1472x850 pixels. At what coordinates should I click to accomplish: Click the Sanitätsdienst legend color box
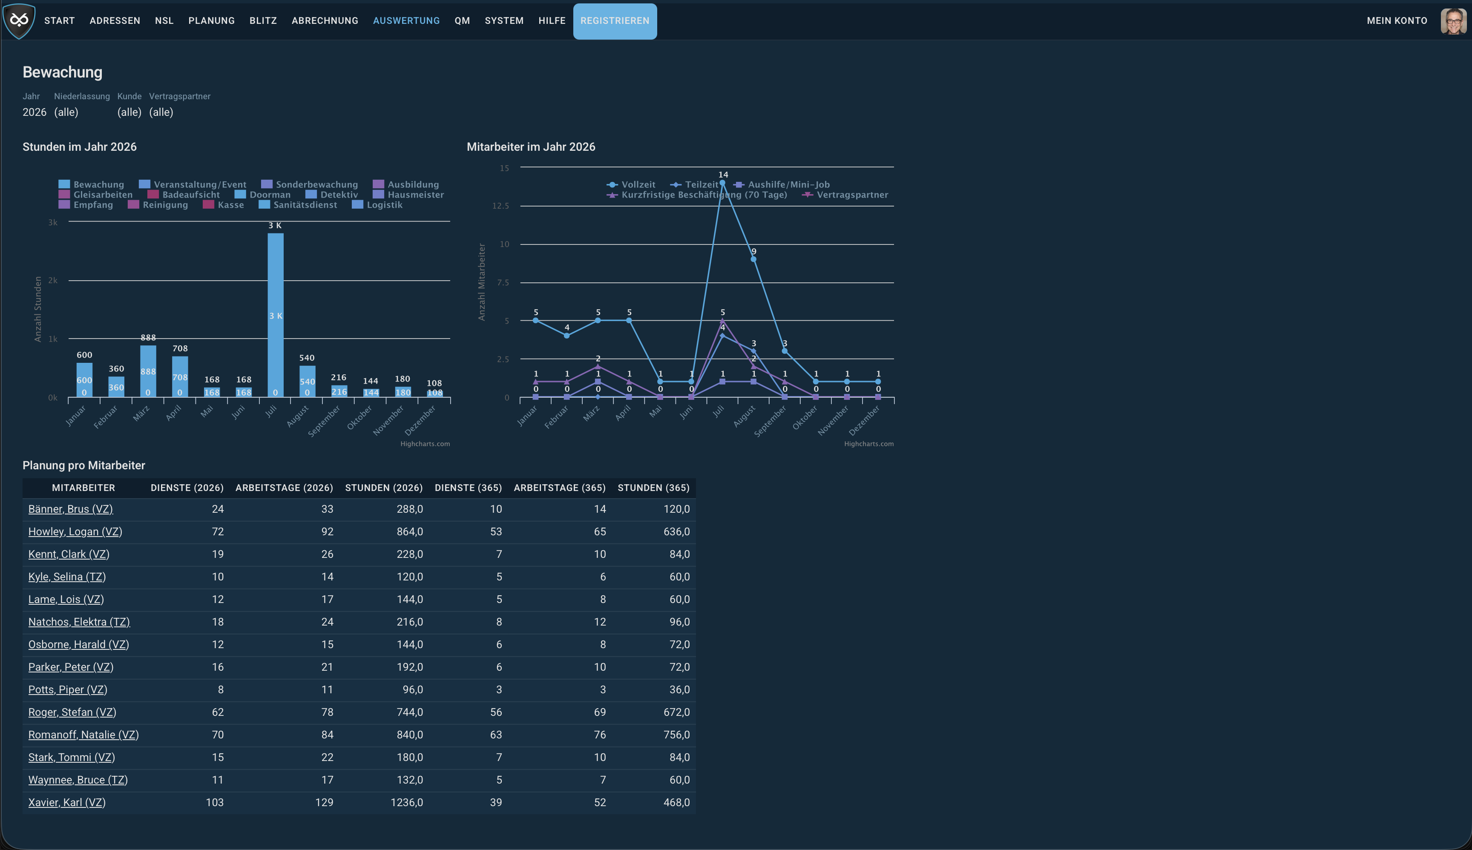[264, 205]
